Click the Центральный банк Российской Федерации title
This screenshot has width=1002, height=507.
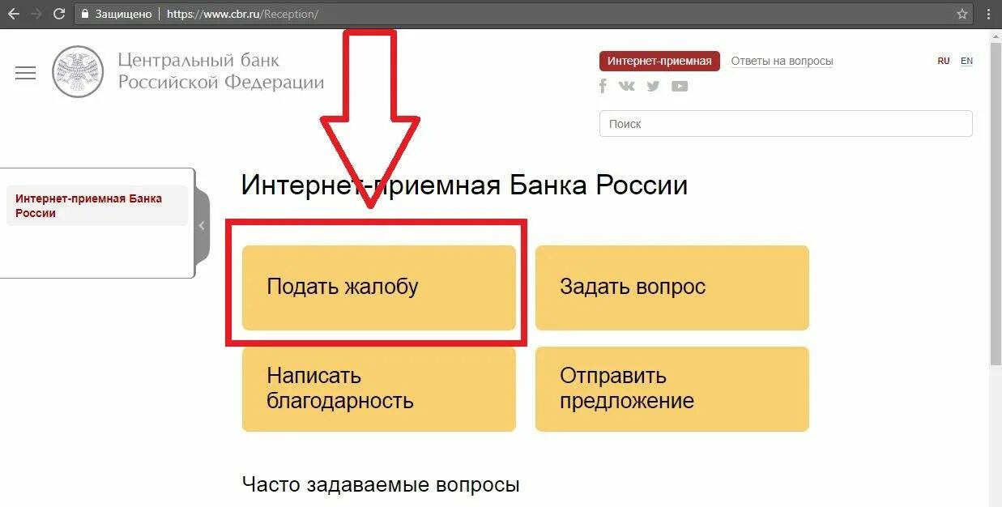click(220, 71)
